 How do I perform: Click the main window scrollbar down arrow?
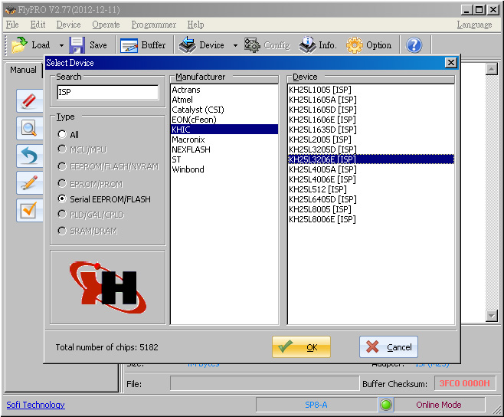[492, 316]
